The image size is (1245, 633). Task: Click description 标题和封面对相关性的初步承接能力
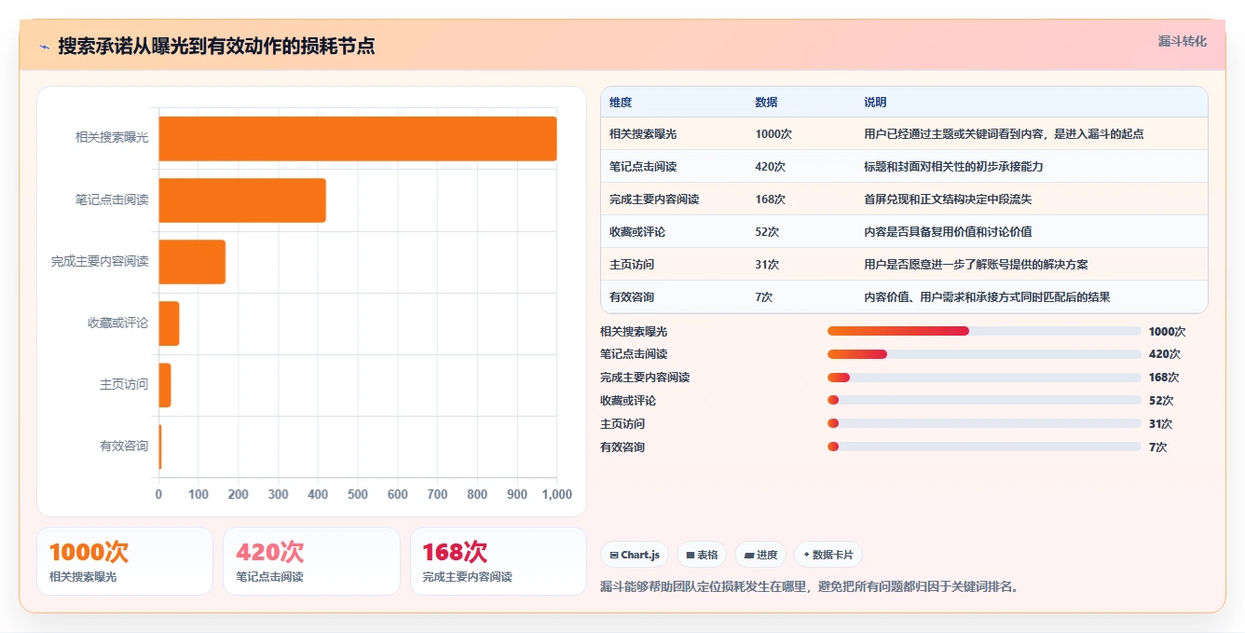click(953, 167)
